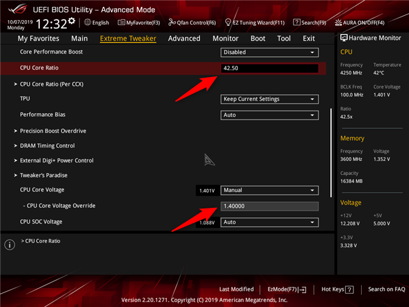Open Core Performance Boost dropdown
The image size is (409, 307).
[270, 52]
